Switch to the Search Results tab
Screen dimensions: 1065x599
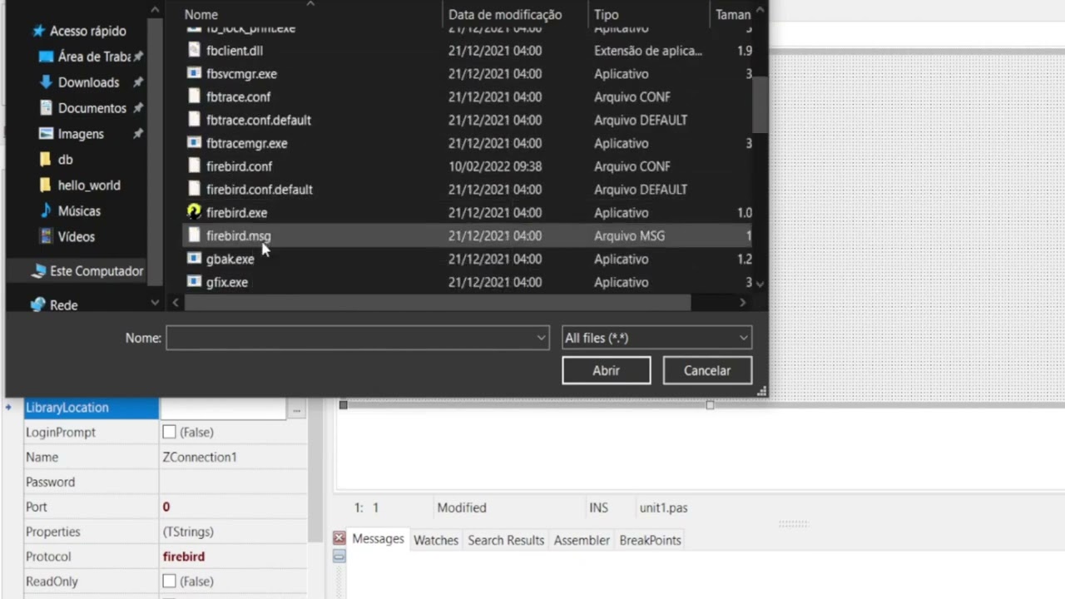point(506,540)
